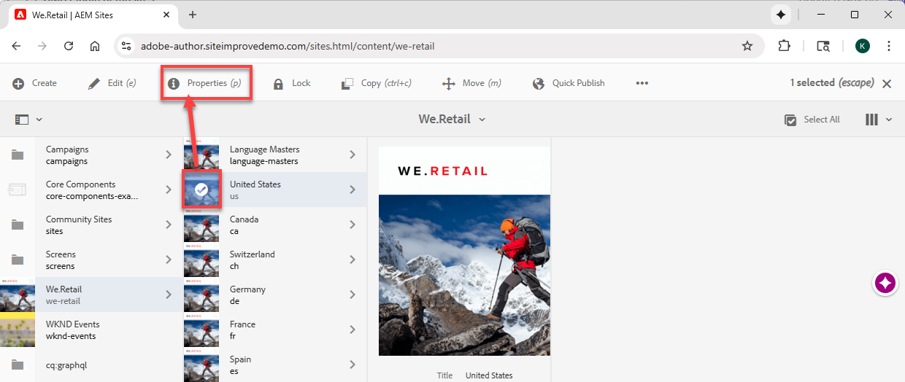Open the Chrome profile K avatar

[862, 46]
